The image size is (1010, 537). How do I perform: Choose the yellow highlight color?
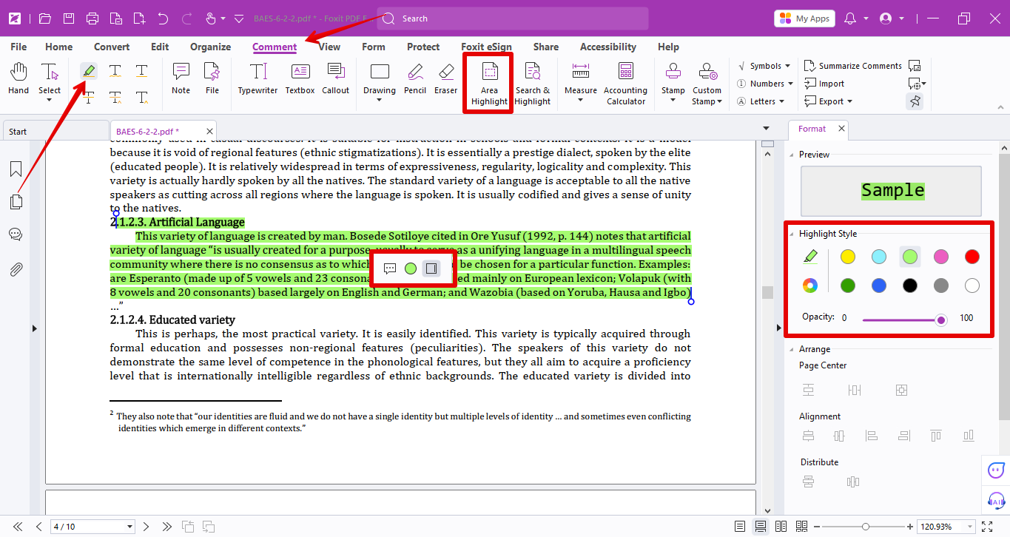[848, 257]
